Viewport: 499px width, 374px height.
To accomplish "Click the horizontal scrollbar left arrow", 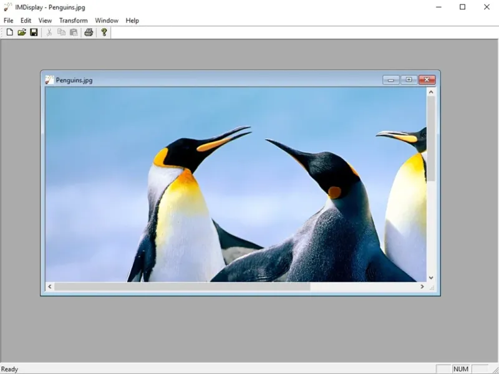I will [x=51, y=287].
